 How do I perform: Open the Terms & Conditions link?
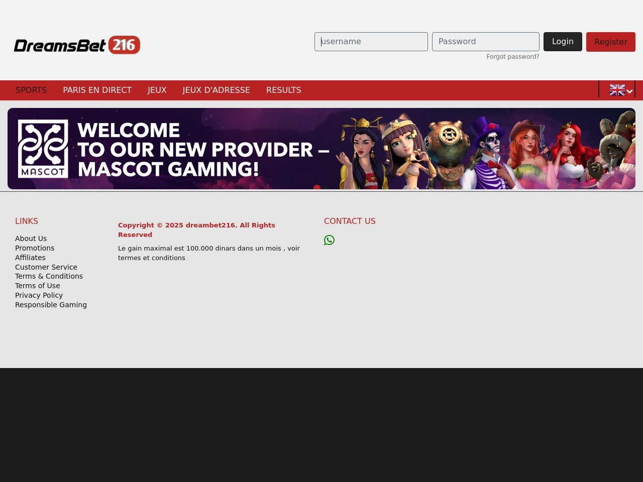(49, 276)
